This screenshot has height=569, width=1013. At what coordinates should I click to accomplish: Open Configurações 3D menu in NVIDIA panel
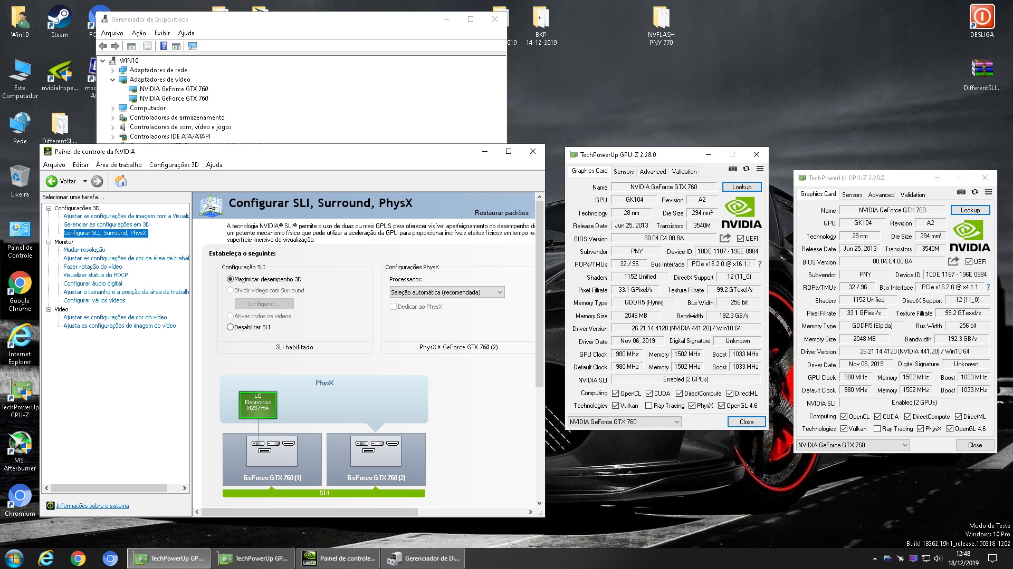[174, 165]
